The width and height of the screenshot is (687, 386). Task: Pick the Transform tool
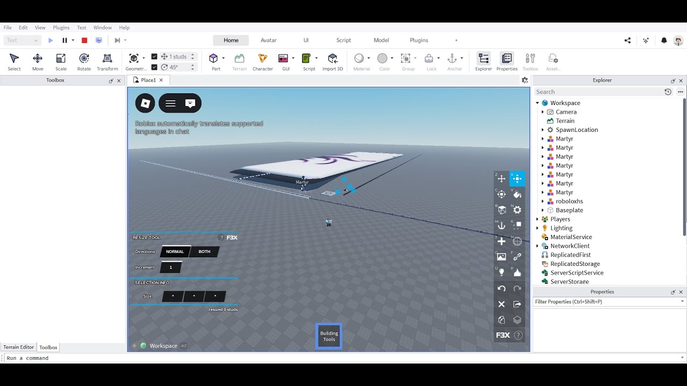107,62
